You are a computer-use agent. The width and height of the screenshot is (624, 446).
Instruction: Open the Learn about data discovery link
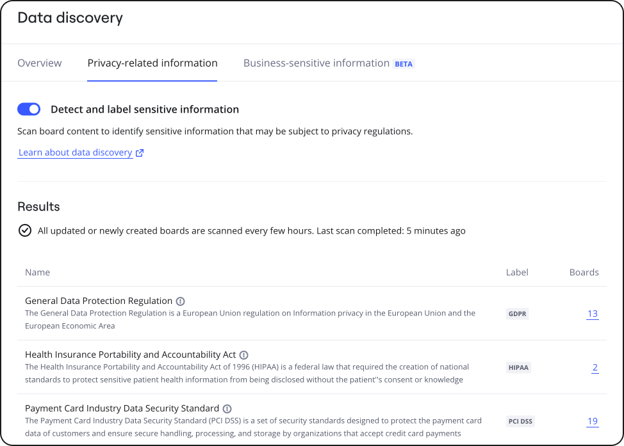point(75,153)
